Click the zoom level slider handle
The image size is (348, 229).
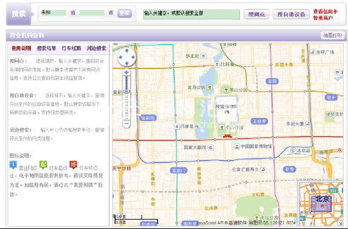tap(126, 92)
